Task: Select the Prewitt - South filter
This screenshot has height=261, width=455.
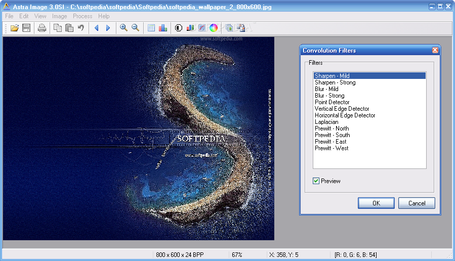Action: [x=369, y=135]
